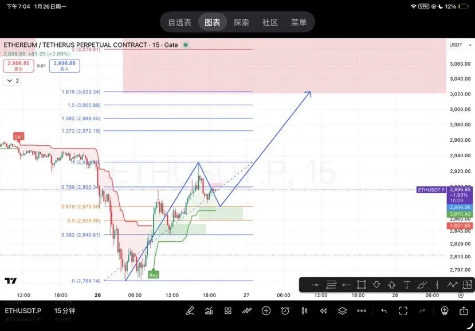The height and width of the screenshot is (331, 475).
Task: Open more options three-dots icon
Action: click(x=362, y=311)
